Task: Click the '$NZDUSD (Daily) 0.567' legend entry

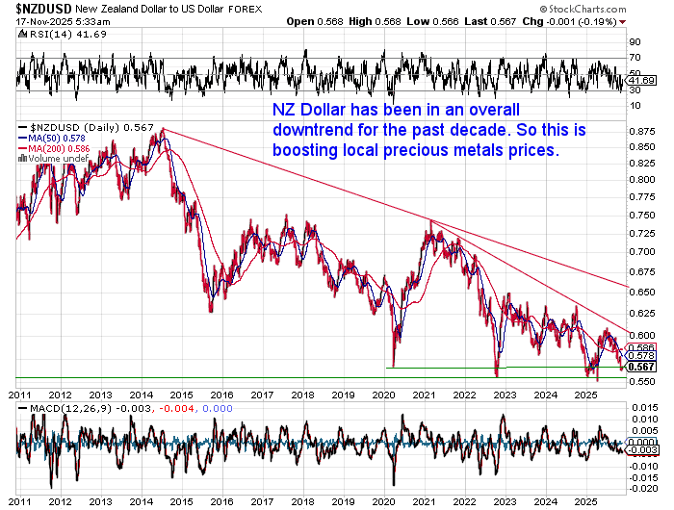Action: 86,128
